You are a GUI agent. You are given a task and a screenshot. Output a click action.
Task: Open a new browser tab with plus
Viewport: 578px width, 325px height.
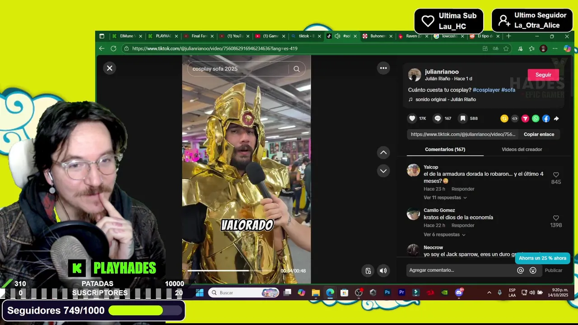[508, 36]
